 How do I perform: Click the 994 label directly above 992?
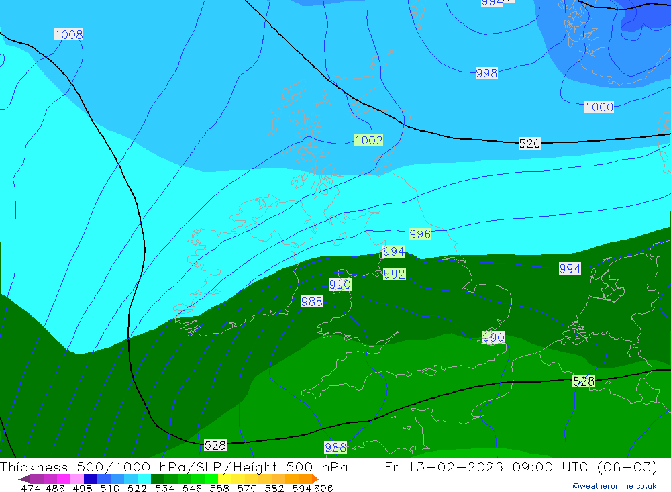pos(394,251)
